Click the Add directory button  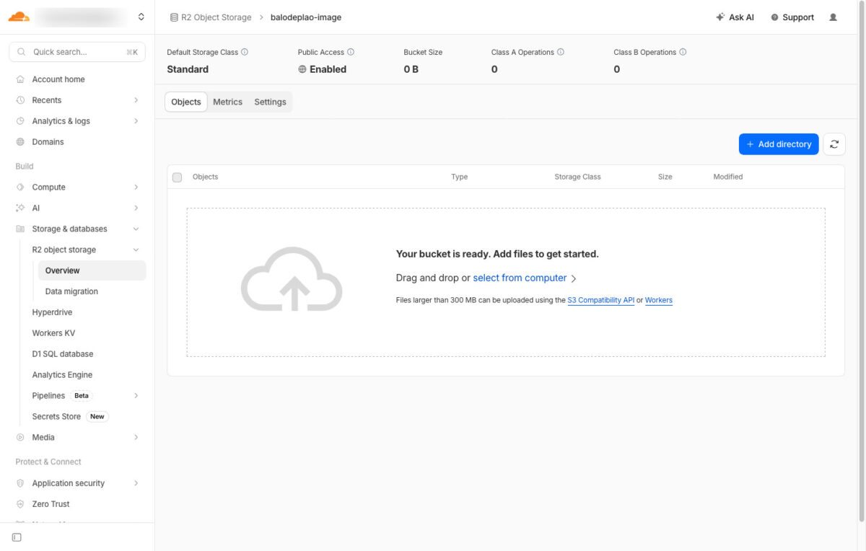(778, 144)
